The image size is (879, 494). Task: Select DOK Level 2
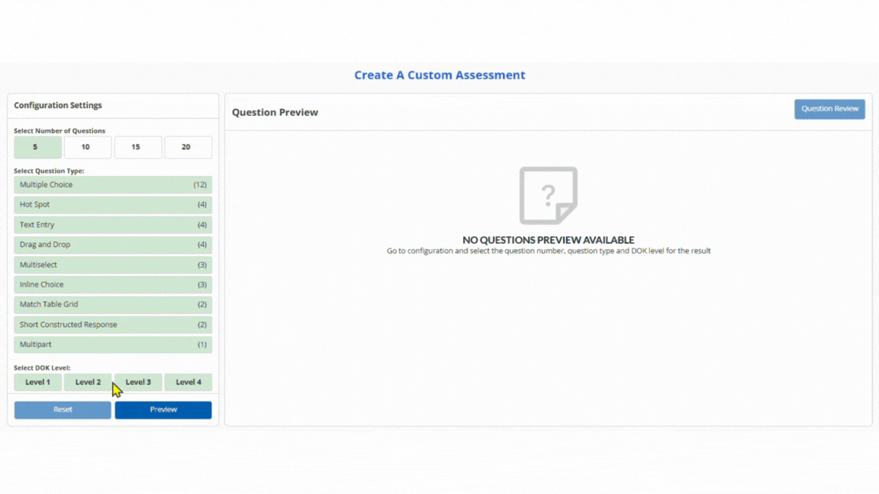tap(88, 382)
